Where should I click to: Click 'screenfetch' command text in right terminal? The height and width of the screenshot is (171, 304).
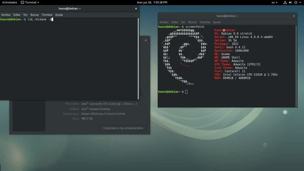coord(195,27)
